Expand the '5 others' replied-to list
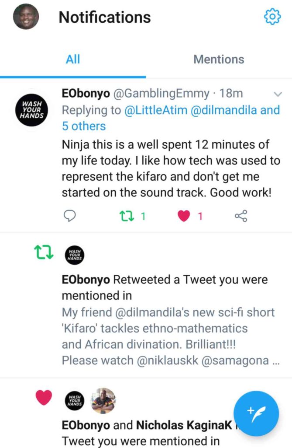The height and width of the screenshot is (448, 292). coord(84,126)
